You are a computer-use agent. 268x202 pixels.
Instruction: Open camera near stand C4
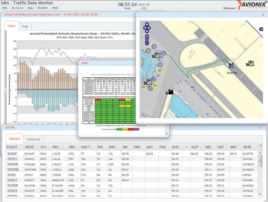(x=156, y=55)
